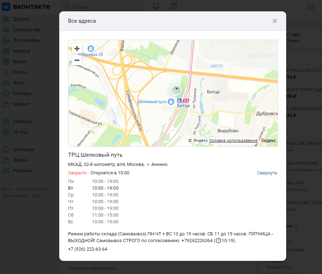The width and height of the screenshot is (322, 274).
Task: Open VK Pay sidebar label
Action: pyautogui.click(x=20, y=132)
